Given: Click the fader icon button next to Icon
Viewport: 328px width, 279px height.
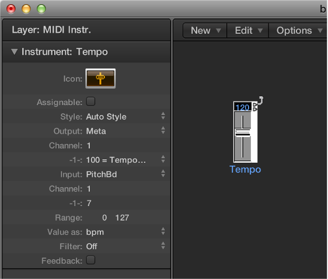Looking at the screenshot, I should click(x=100, y=78).
